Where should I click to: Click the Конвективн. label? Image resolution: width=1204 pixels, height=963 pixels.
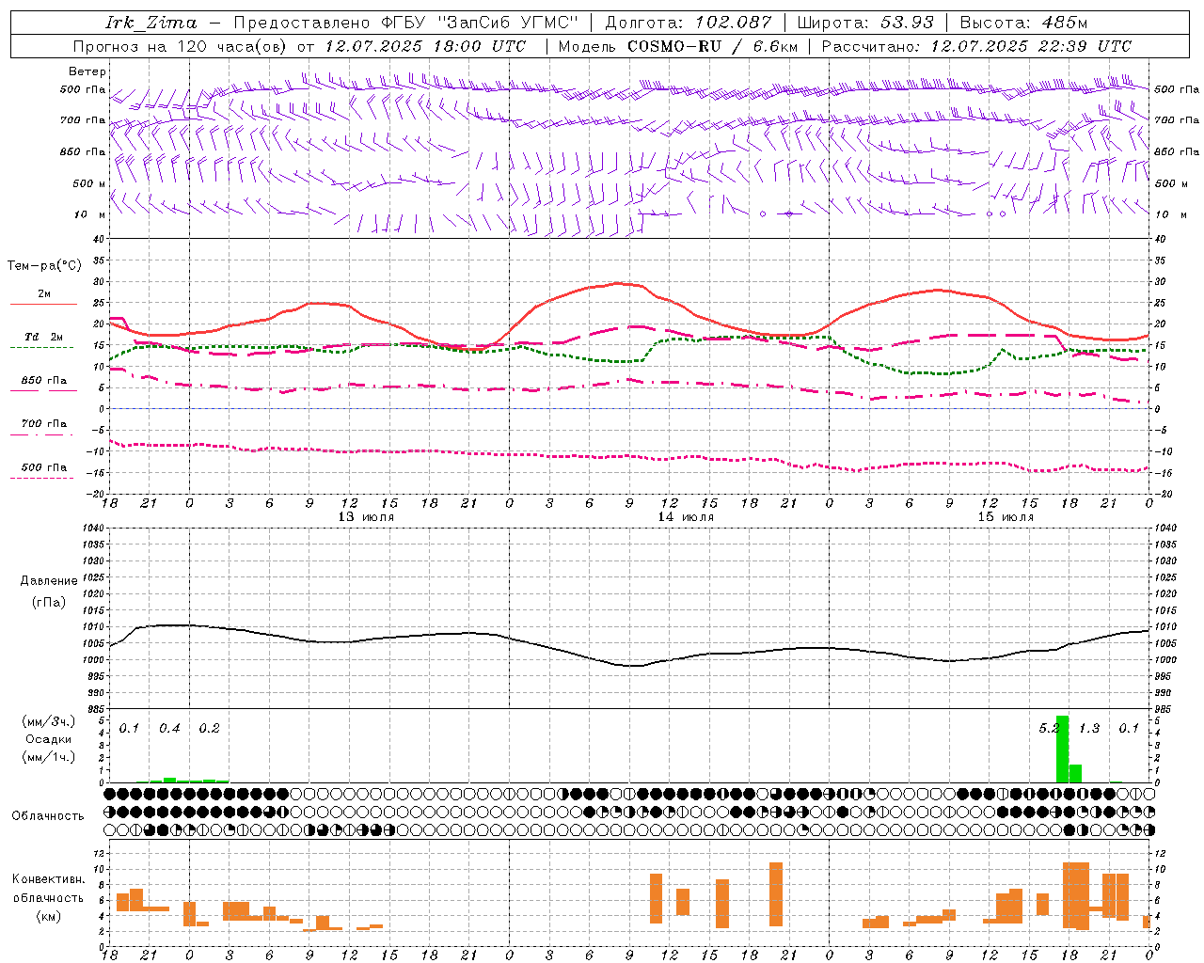pyautogui.click(x=49, y=879)
